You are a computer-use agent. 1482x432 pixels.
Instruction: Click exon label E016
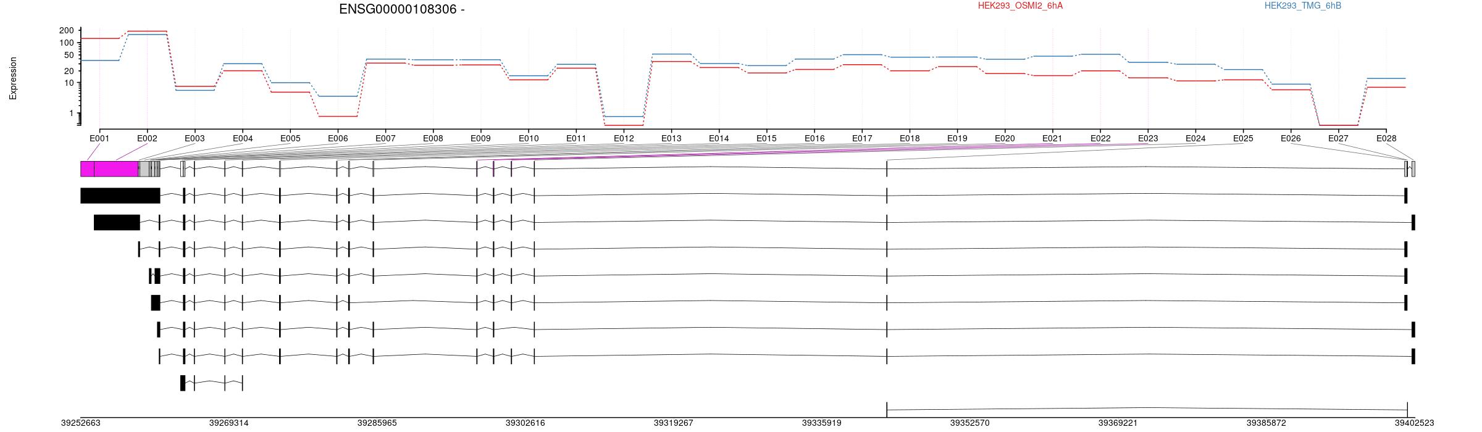(x=814, y=139)
